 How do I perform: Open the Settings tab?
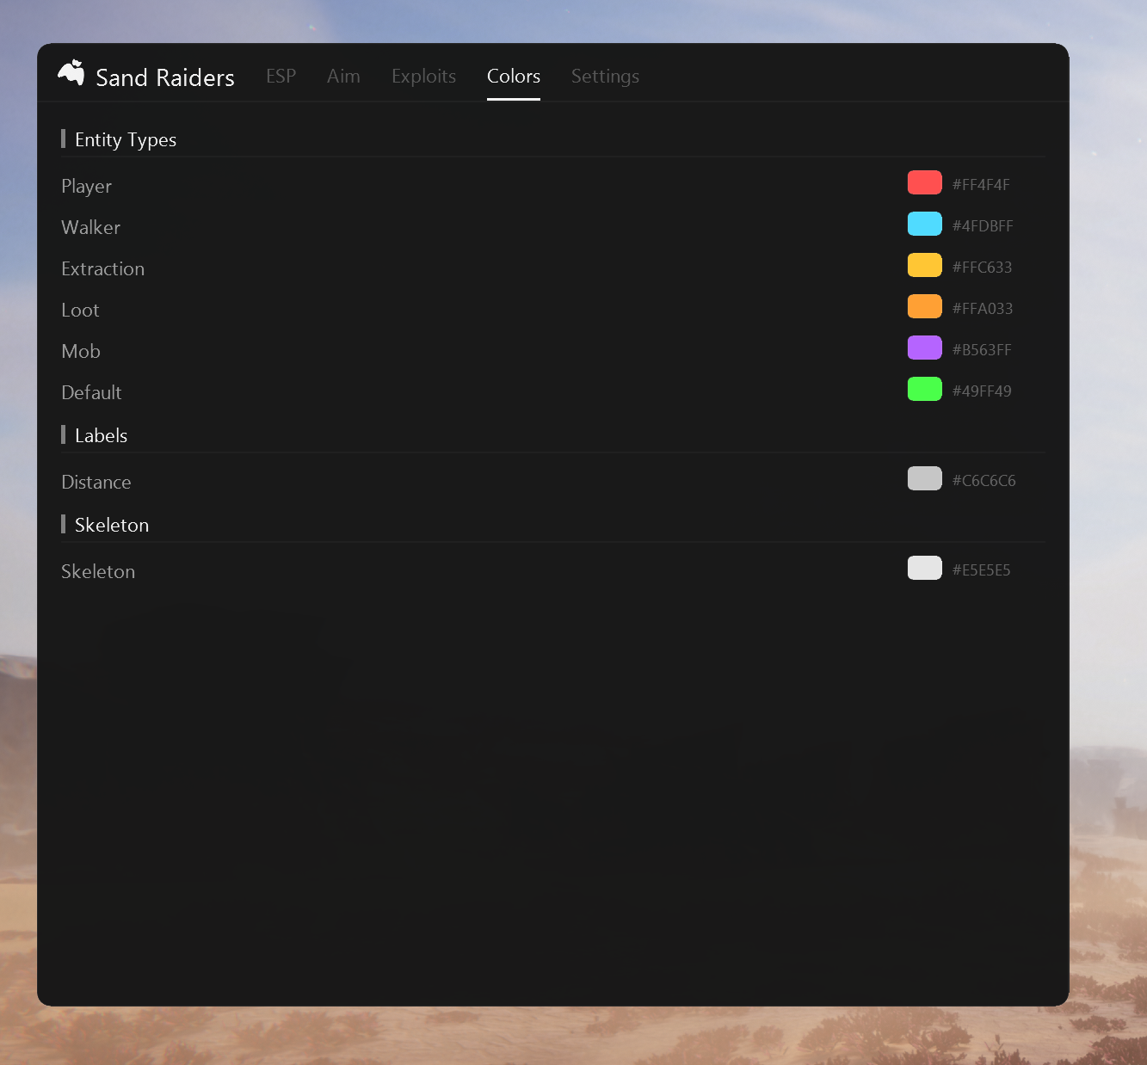click(x=605, y=77)
